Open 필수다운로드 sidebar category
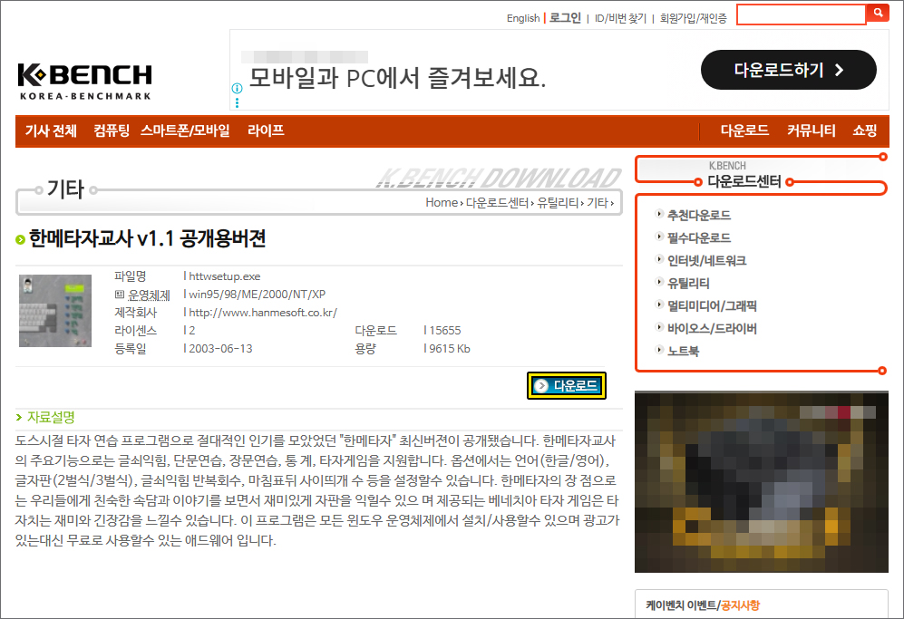Screen dimensions: 904x619 tap(699, 238)
